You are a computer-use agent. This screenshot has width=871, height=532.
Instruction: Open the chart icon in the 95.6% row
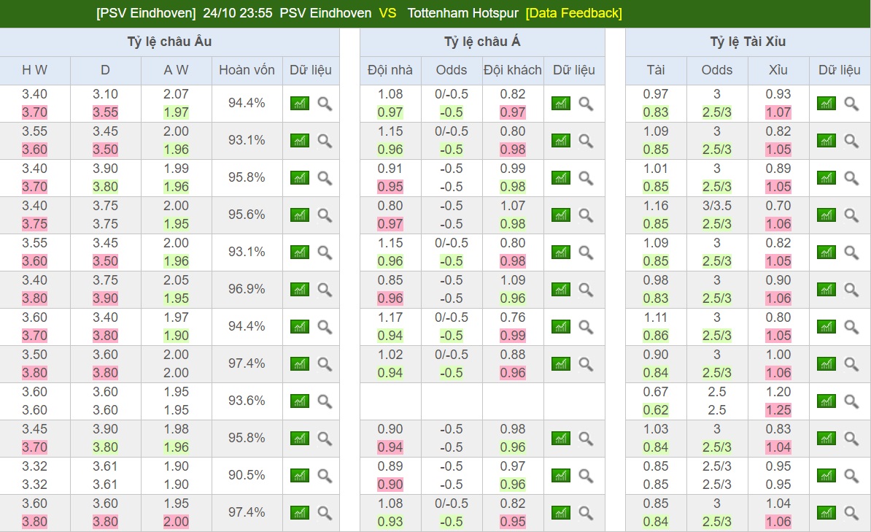coord(299,215)
